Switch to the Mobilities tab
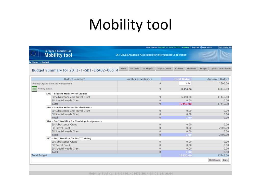Image resolution: width=261 pixels, height=196 pixels. [191, 68]
